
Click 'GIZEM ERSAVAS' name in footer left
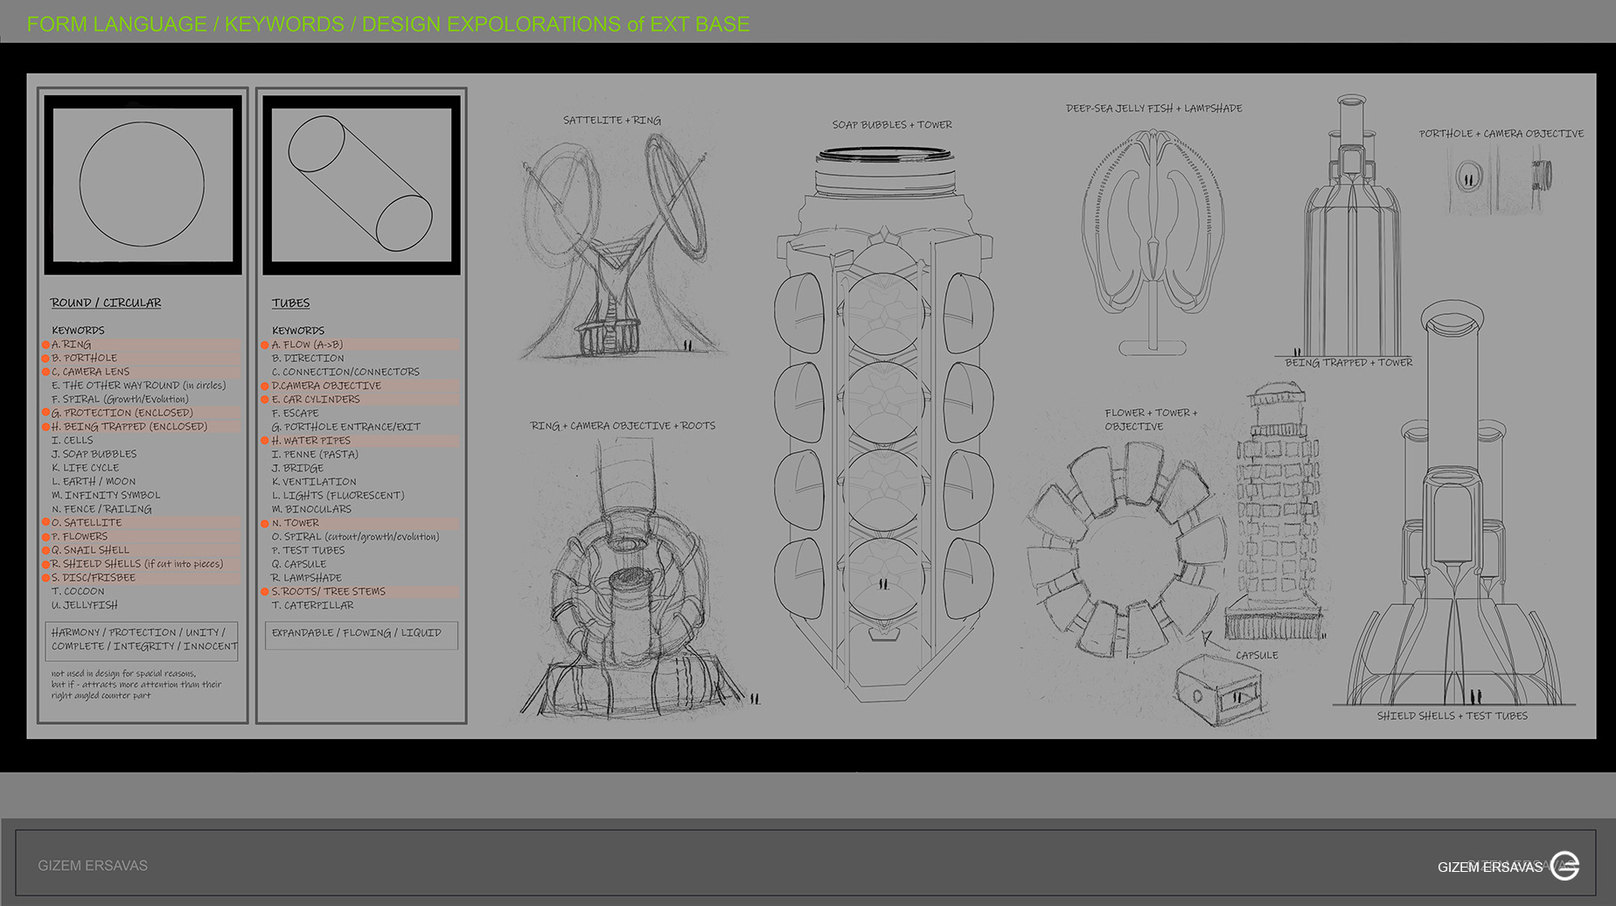93,866
